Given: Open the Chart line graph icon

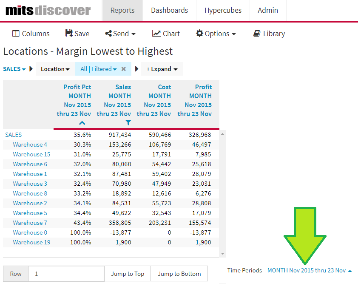Looking at the screenshot, I should (x=156, y=34).
